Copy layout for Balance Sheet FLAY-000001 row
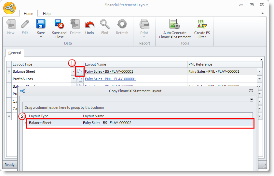Image resolution: width=274 pixels, height=176 pixels. 80,71
